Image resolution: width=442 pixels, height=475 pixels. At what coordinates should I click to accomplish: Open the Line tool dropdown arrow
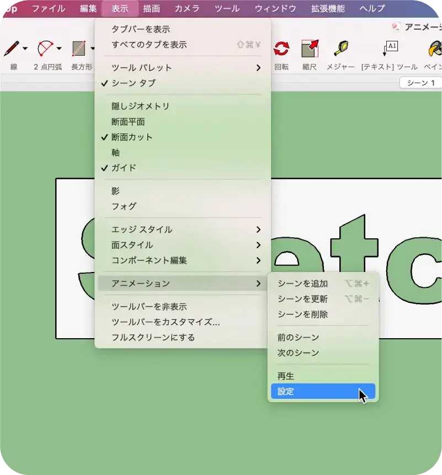click(x=25, y=49)
